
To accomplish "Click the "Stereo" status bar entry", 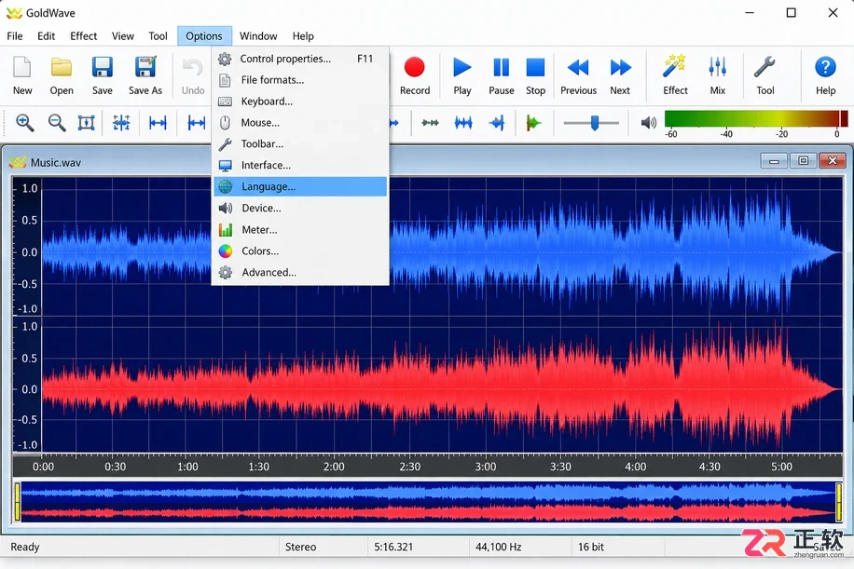I will (300, 547).
